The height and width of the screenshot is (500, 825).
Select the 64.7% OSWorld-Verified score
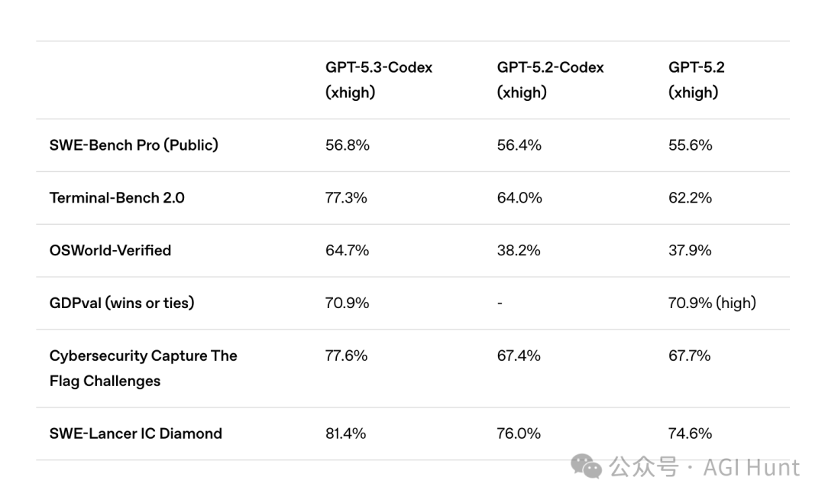(x=347, y=250)
